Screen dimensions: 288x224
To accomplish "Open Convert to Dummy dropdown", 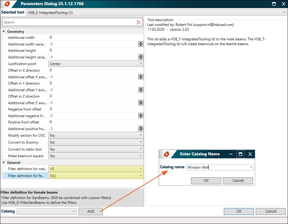I will point(96,142).
